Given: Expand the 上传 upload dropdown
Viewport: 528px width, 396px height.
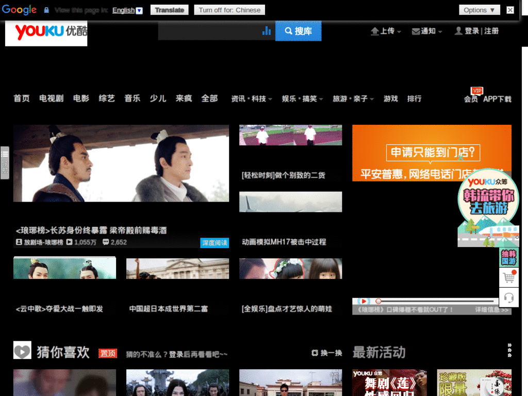Looking at the screenshot, I should [x=386, y=31].
